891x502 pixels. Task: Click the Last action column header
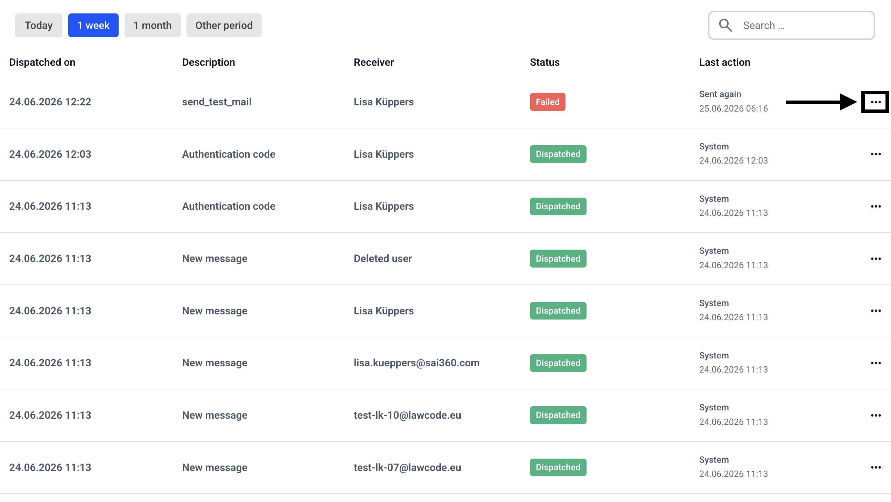[725, 62]
